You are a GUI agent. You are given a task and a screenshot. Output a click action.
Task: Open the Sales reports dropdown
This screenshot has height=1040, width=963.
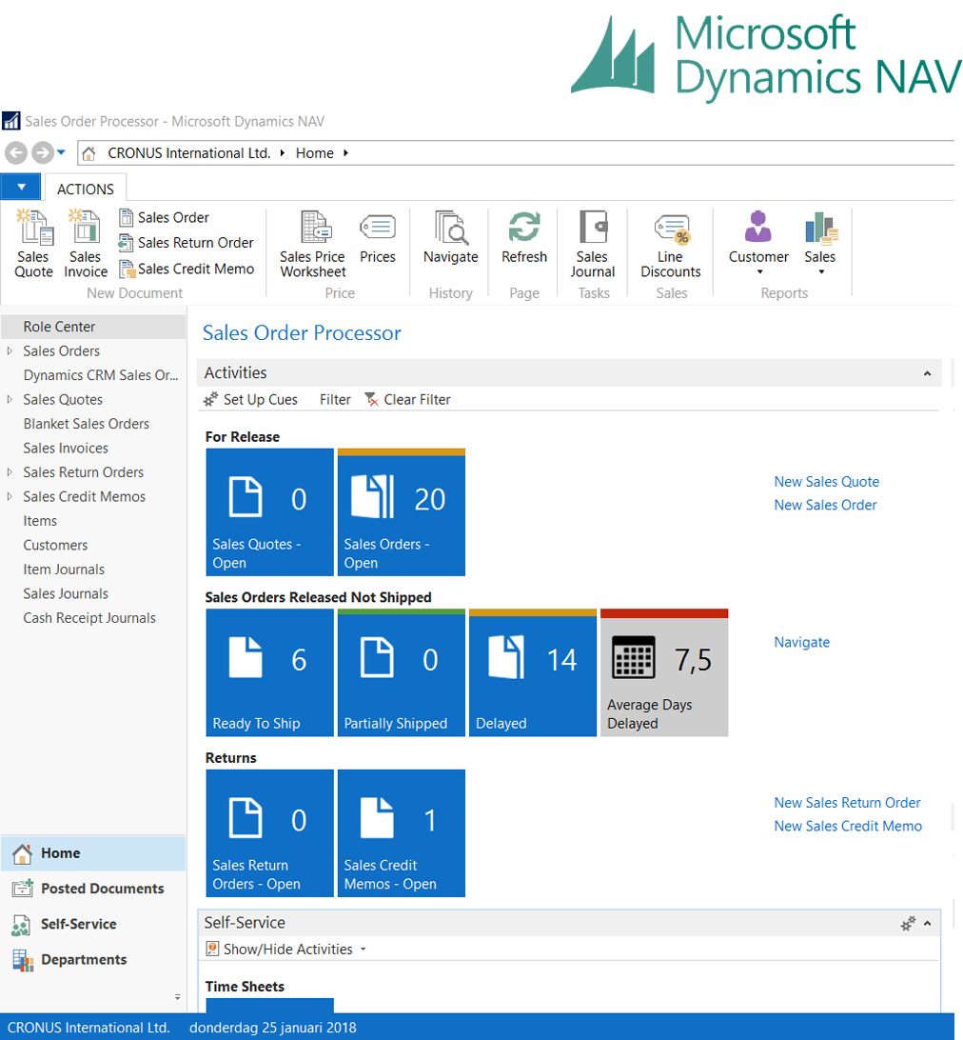pyautogui.click(x=820, y=244)
